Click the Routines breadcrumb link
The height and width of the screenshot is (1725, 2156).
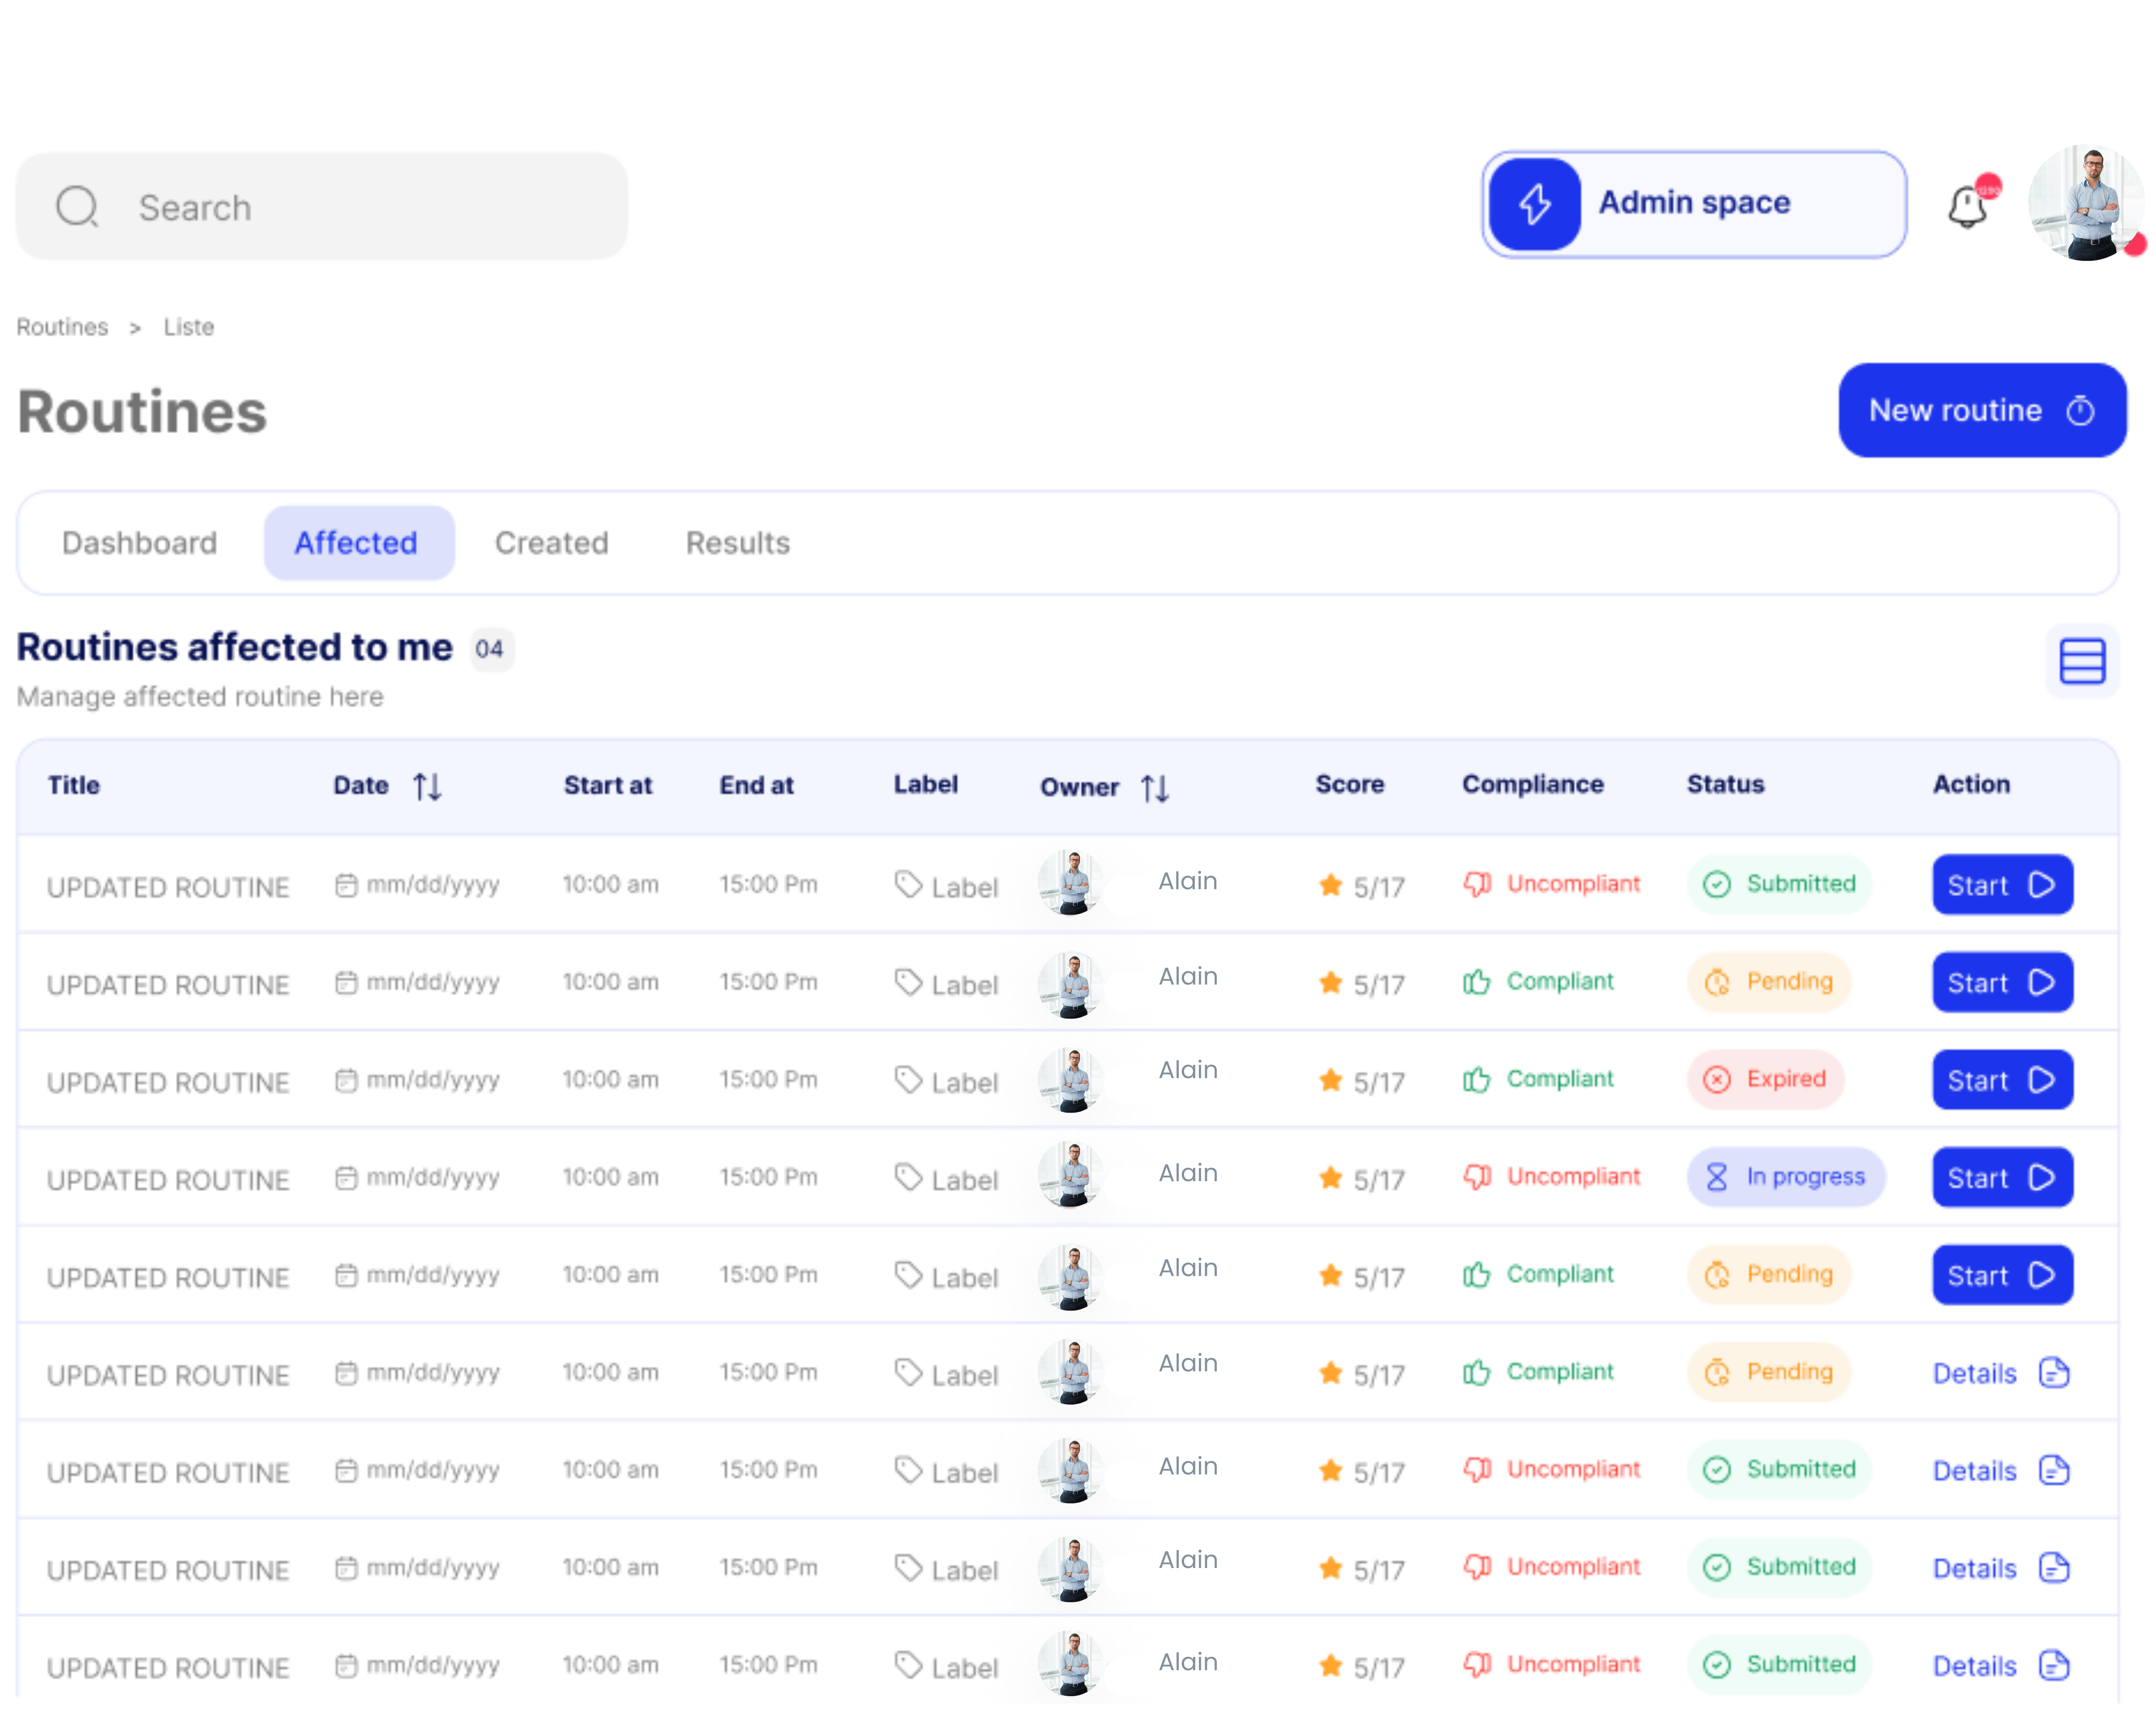click(62, 327)
